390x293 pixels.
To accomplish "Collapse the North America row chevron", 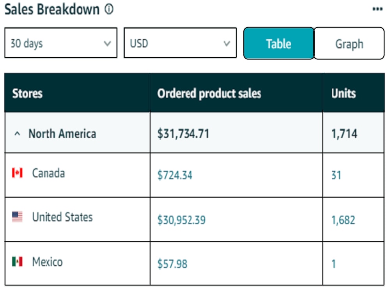I will (x=17, y=134).
